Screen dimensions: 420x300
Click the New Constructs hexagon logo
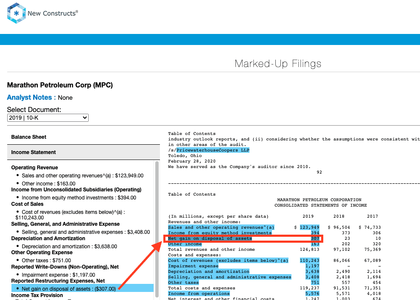(17, 13)
